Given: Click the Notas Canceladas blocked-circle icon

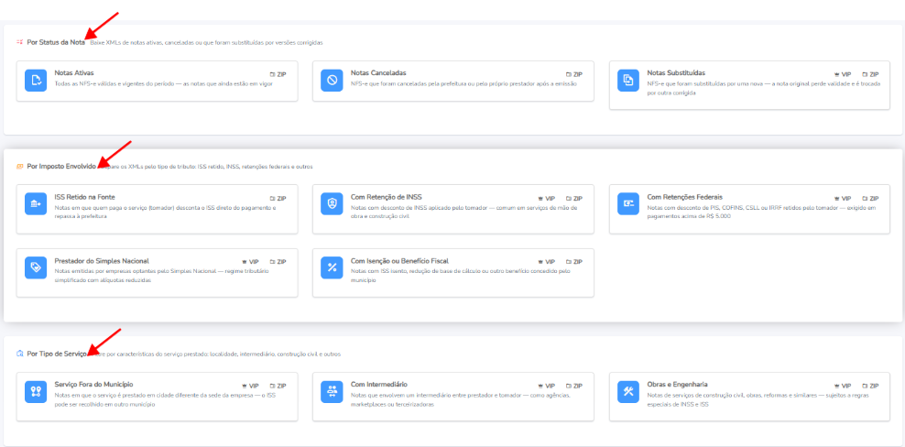Looking at the screenshot, I should pos(332,81).
